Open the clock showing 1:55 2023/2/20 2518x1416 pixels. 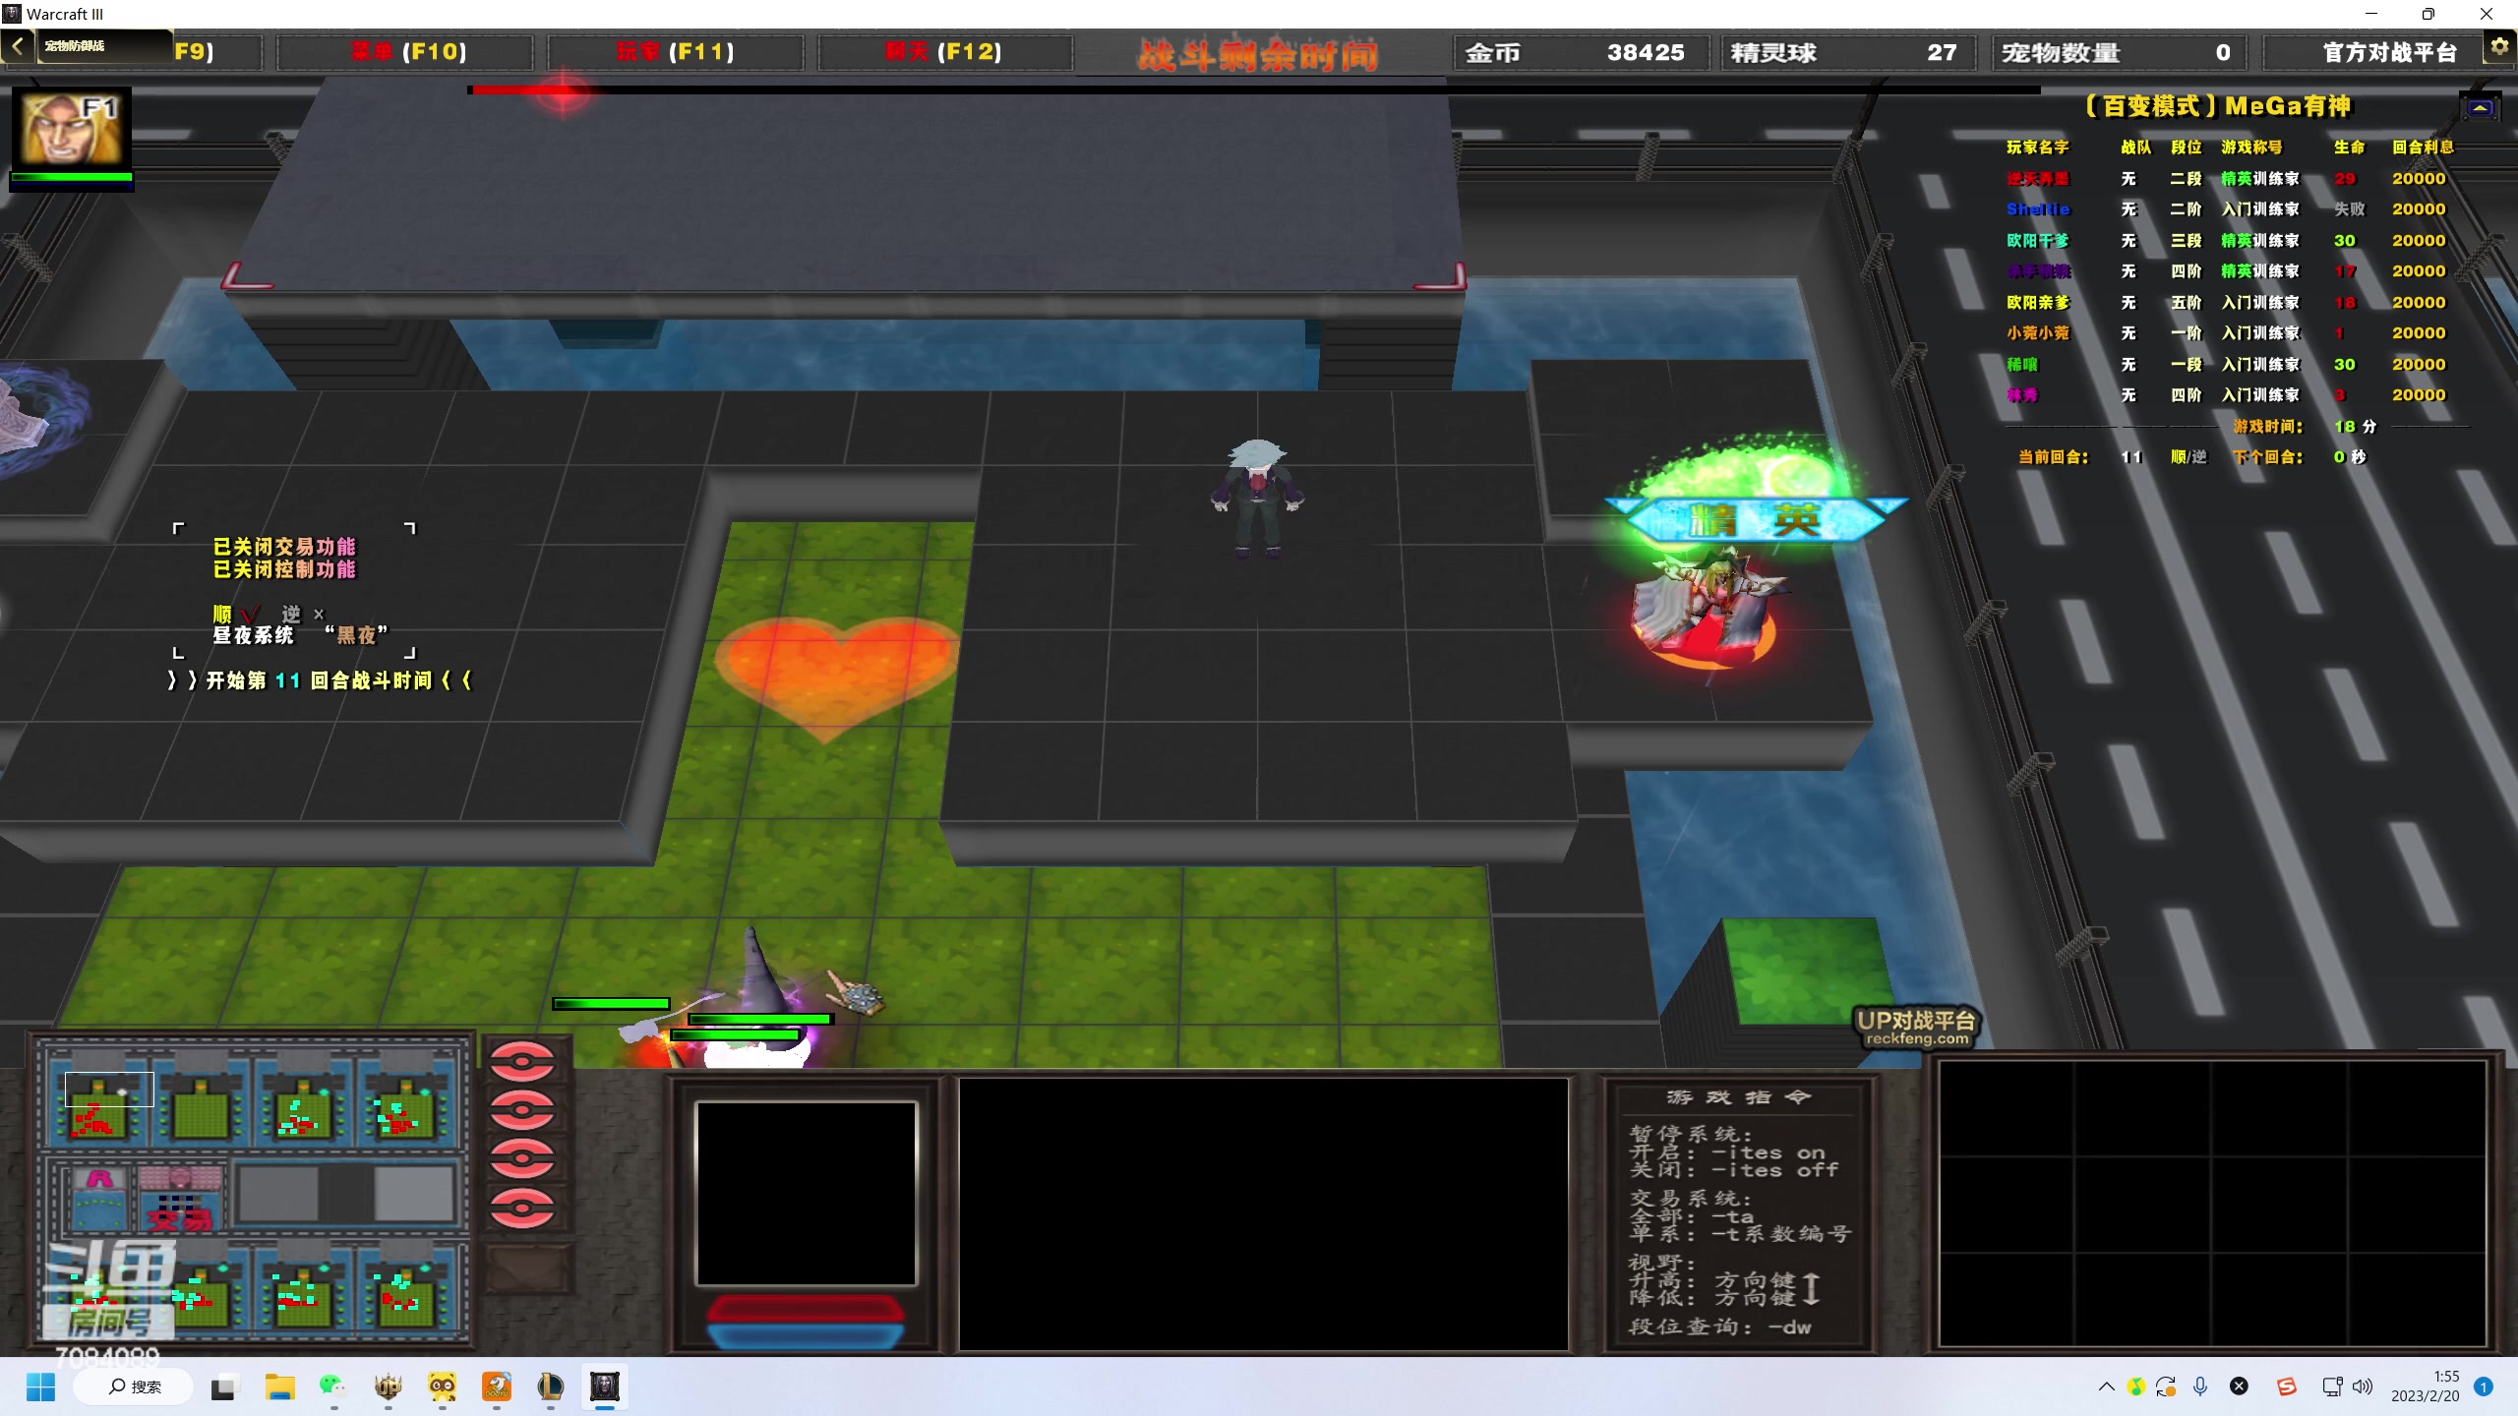coord(2426,1386)
